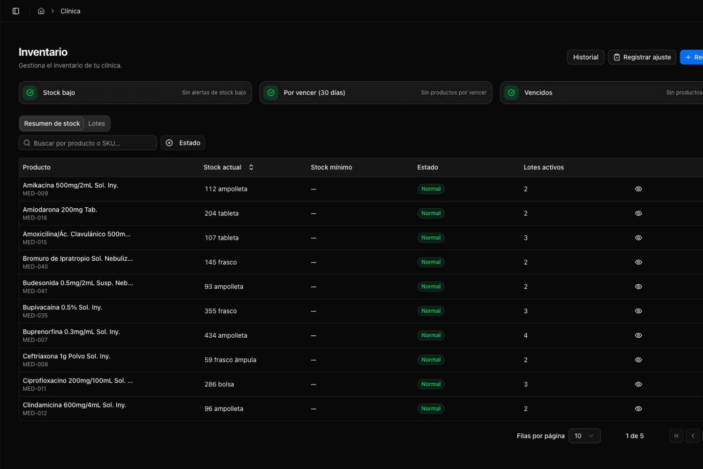Click the sidebar collapse icon top-left

point(15,11)
